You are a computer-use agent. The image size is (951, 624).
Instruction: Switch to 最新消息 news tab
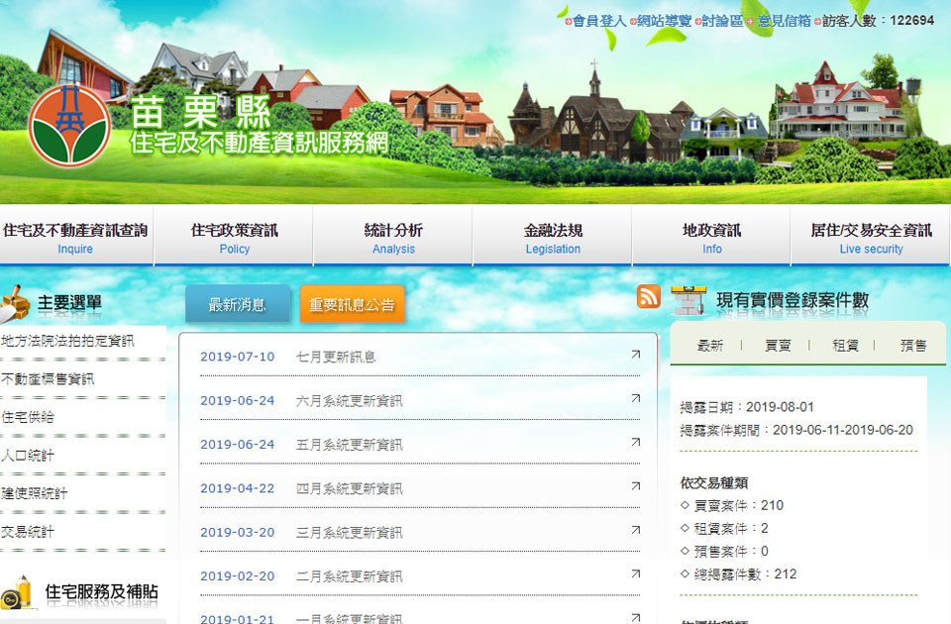click(x=238, y=304)
